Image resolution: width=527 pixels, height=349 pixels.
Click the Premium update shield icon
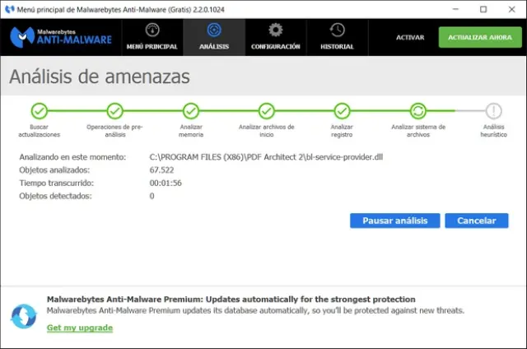point(23,314)
